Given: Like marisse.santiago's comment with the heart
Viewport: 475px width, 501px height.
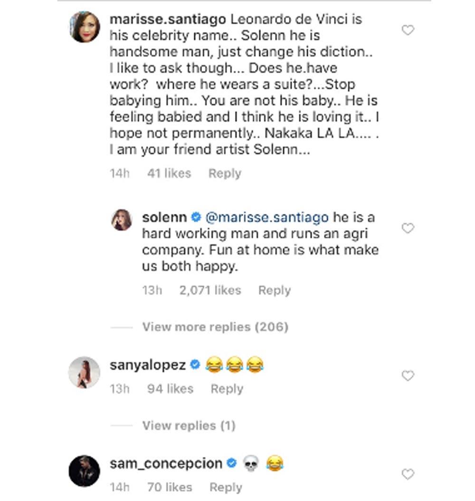Looking at the screenshot, I should point(408,30).
